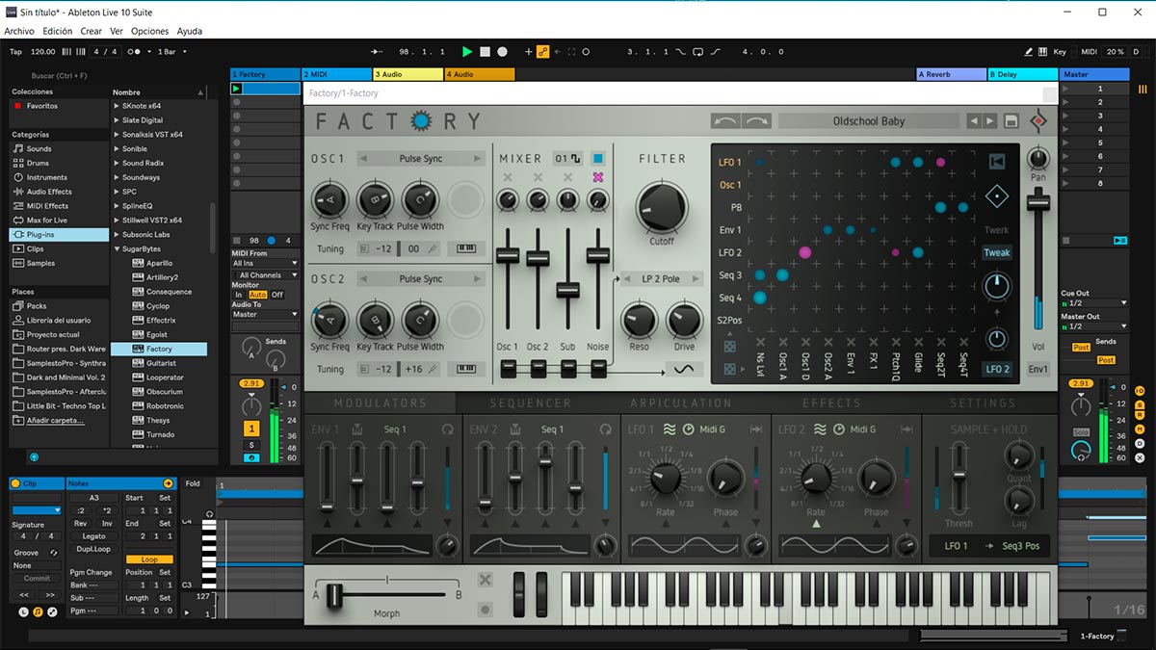1156x650 pixels.
Task: Click the matrix reset arrow icon
Action: (x=997, y=162)
